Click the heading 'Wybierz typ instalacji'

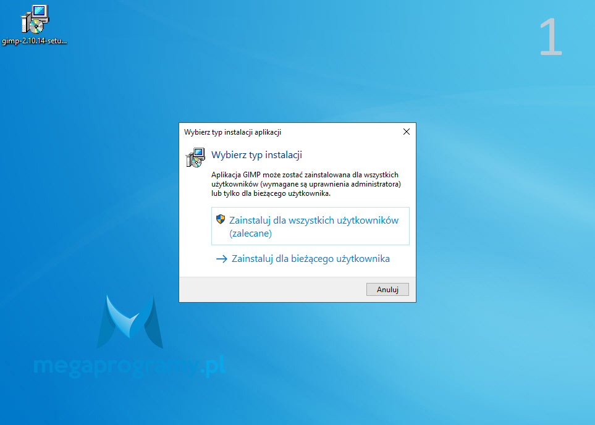tap(256, 155)
